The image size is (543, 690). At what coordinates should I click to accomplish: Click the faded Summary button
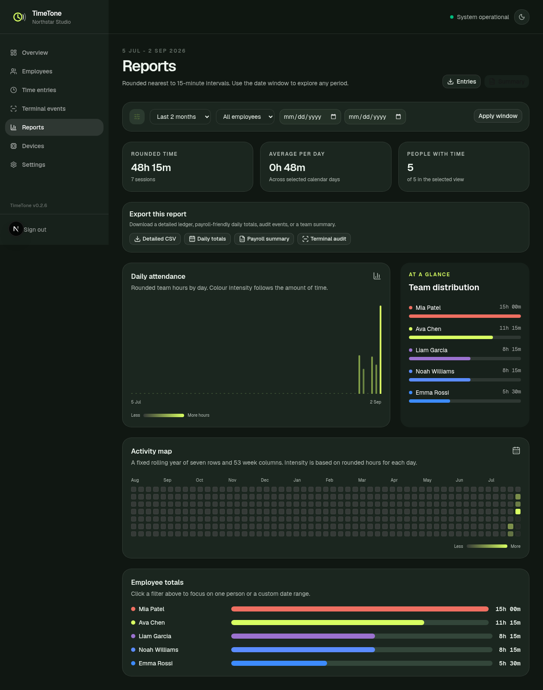point(507,81)
